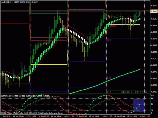
Task: Click the 0.8455 price axis label
Action: (154, 78)
